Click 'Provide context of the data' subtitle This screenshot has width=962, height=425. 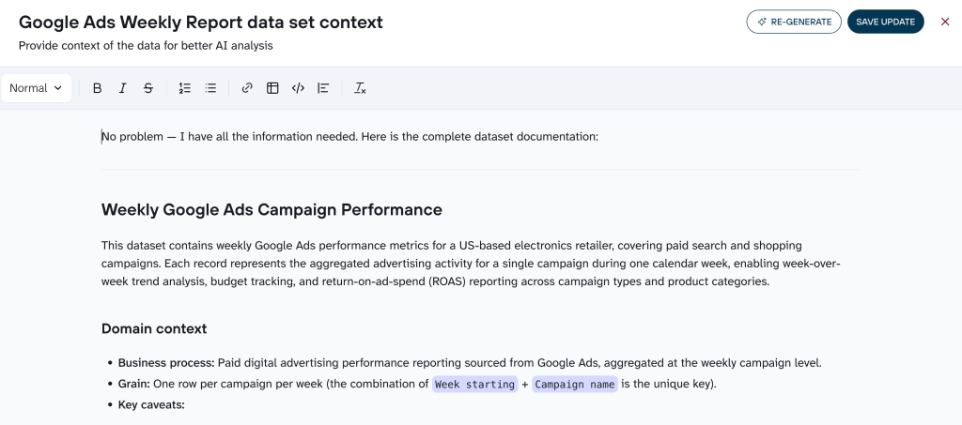pyautogui.click(x=146, y=45)
